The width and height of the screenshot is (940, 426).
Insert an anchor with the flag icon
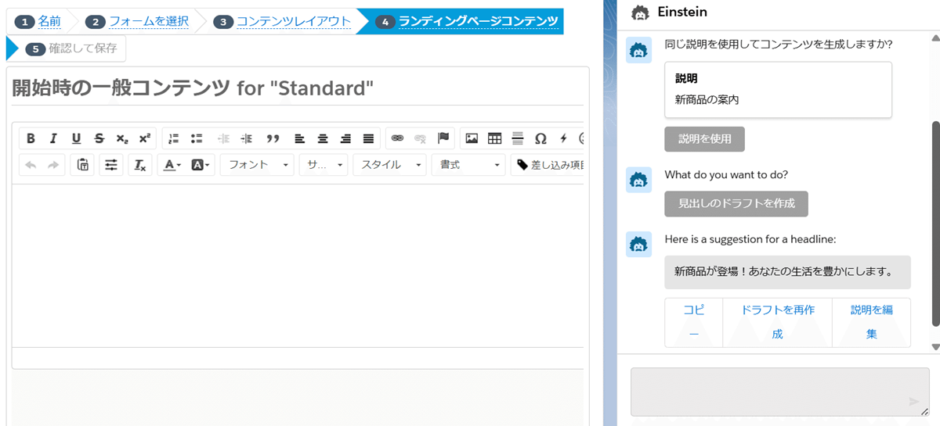[x=443, y=138]
